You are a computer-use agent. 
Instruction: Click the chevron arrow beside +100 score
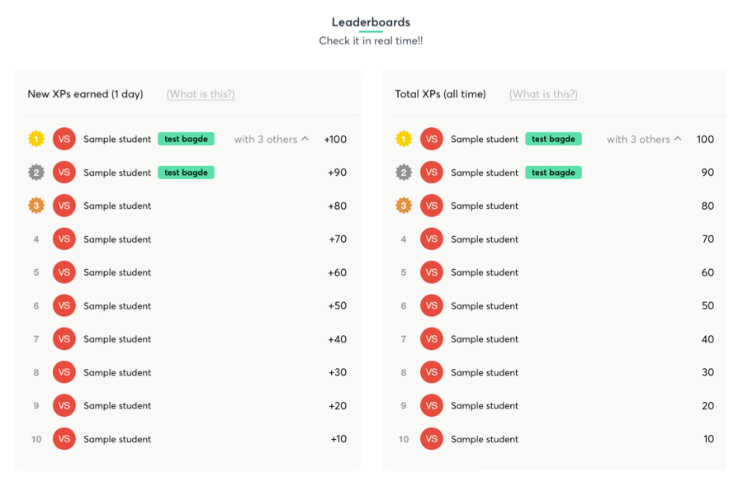(305, 139)
